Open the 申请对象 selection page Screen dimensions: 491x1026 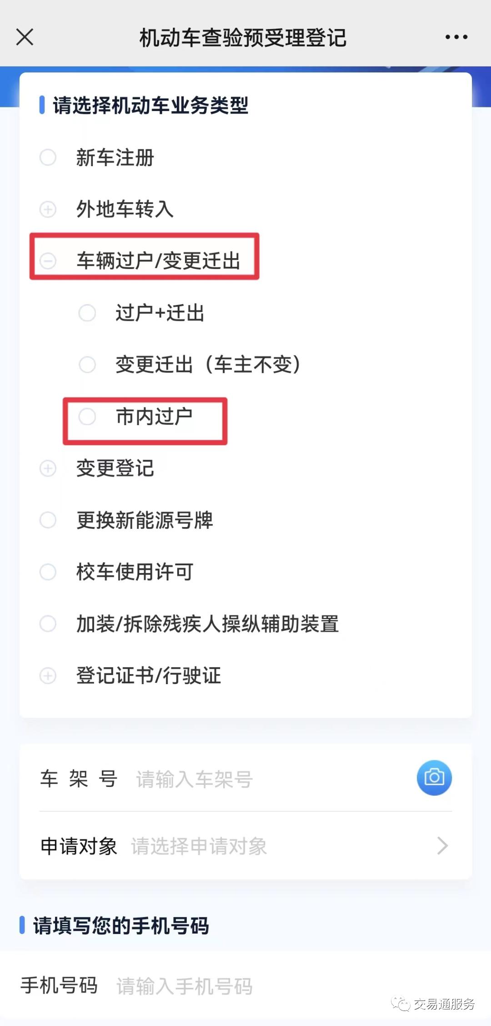[x=245, y=846]
